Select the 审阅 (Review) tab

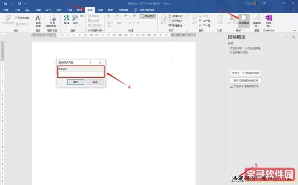pos(90,10)
